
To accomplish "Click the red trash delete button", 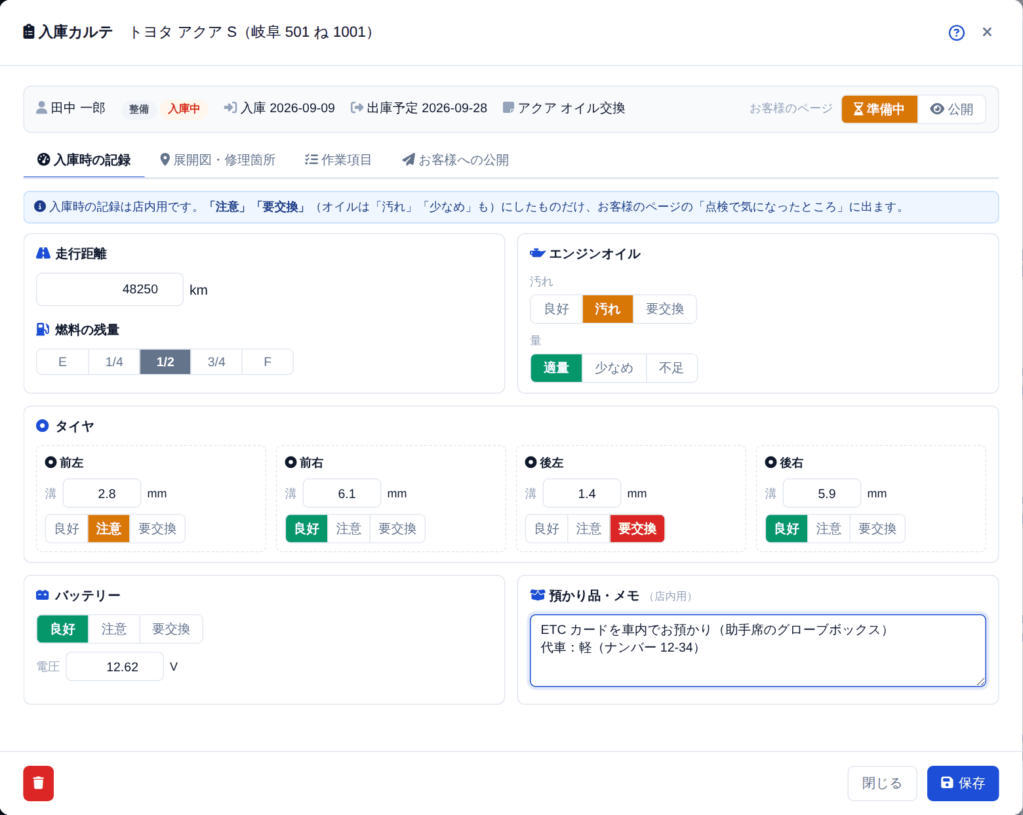I will point(39,784).
